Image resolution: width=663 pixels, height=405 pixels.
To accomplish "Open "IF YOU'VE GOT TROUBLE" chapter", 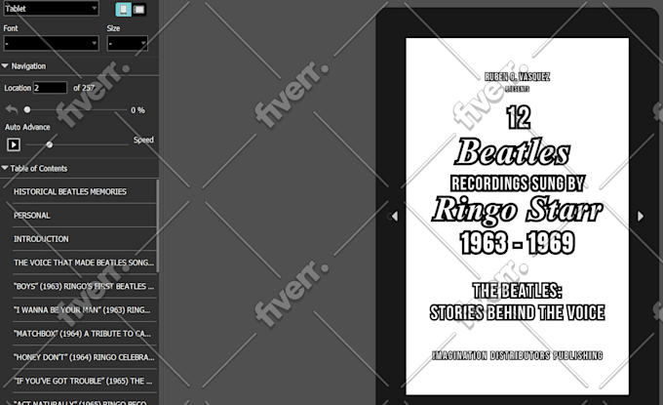I will 83,382.
